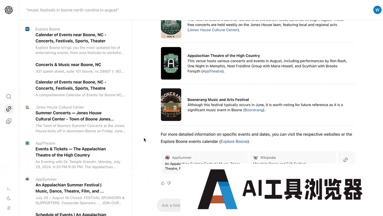383x216 pixels.
Task: Open Summer Concerts — Jones House result
Action: click(75, 116)
